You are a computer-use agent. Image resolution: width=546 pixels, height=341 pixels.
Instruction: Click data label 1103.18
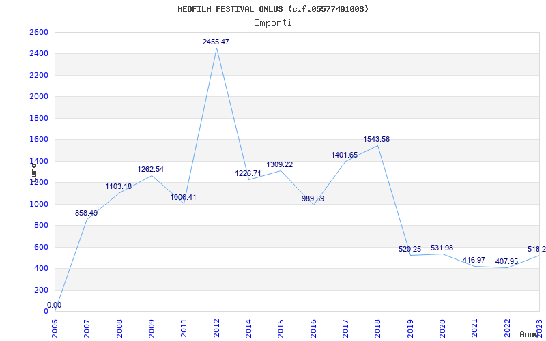click(x=119, y=186)
